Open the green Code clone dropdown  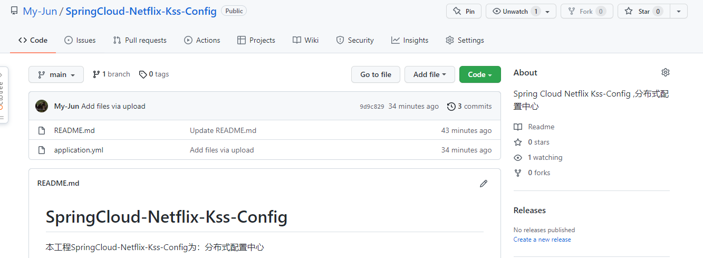pyautogui.click(x=480, y=74)
